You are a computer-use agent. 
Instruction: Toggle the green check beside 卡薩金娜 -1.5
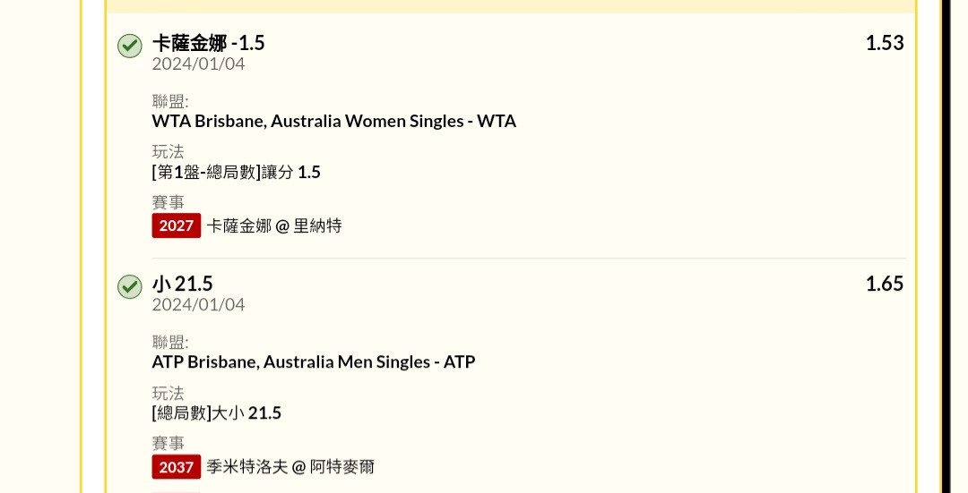(130, 46)
